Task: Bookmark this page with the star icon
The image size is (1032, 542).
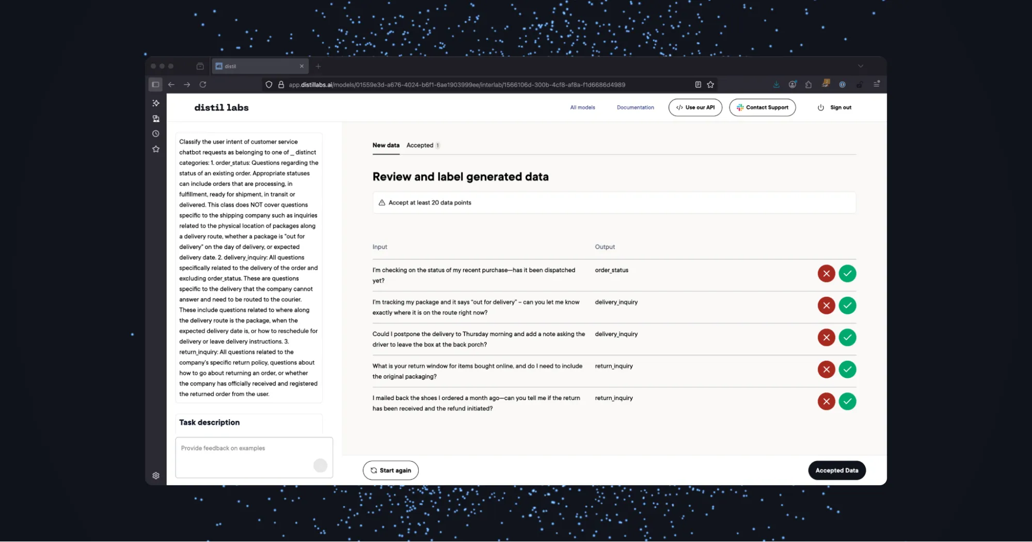Action: [x=710, y=85]
